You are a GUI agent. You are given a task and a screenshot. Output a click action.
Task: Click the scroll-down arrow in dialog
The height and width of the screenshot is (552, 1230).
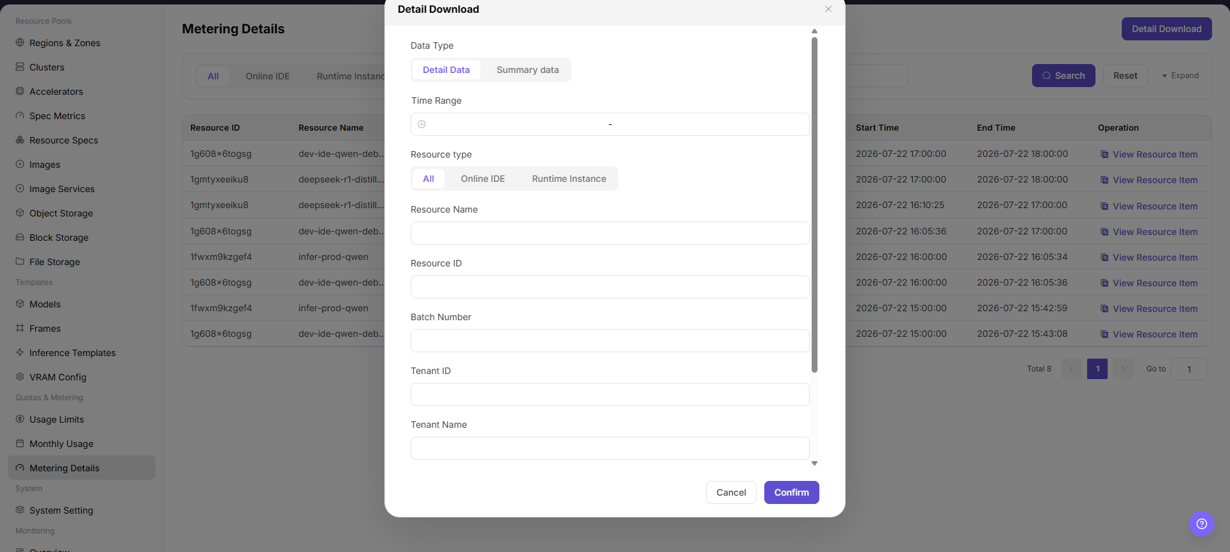(x=814, y=463)
